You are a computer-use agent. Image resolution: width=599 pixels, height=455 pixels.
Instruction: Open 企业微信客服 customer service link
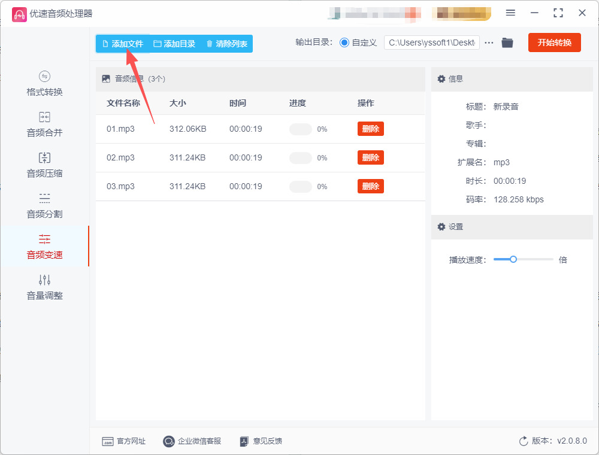pos(192,441)
